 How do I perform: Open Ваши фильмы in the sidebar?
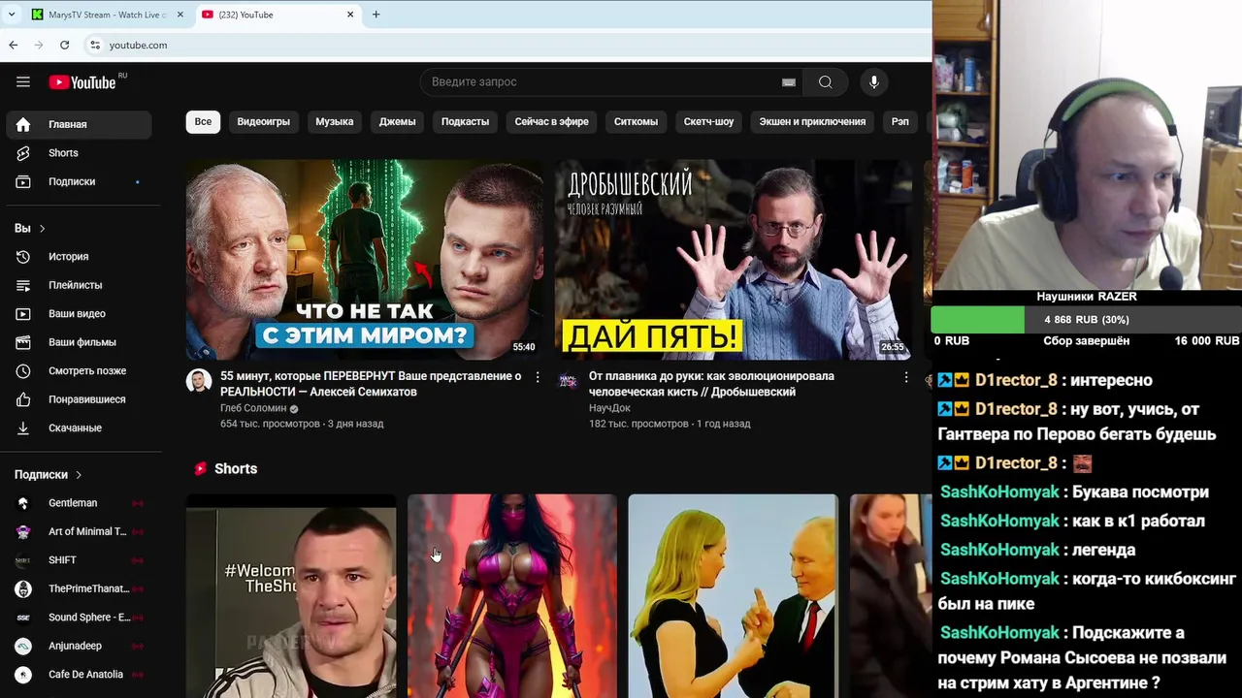(x=79, y=342)
